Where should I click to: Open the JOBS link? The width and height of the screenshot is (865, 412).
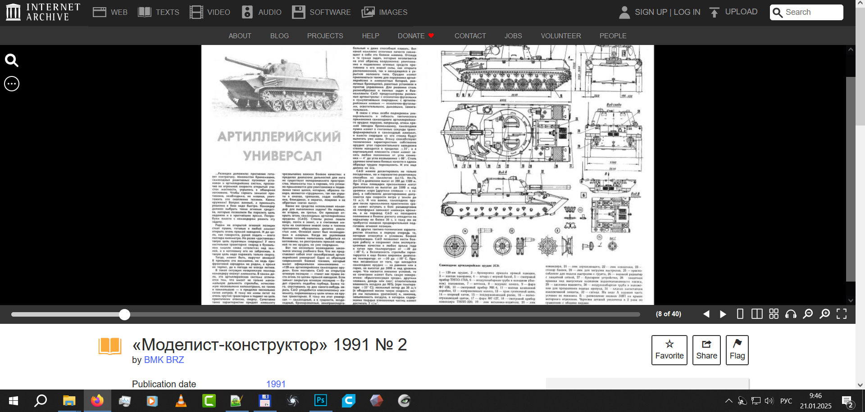click(x=513, y=36)
